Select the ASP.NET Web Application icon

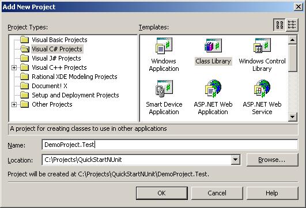(x=213, y=89)
